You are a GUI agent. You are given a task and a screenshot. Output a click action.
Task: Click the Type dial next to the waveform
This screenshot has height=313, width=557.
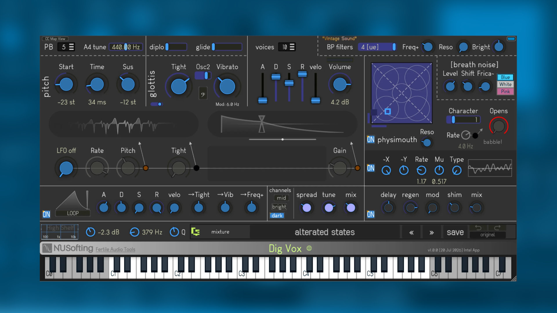coord(457,170)
